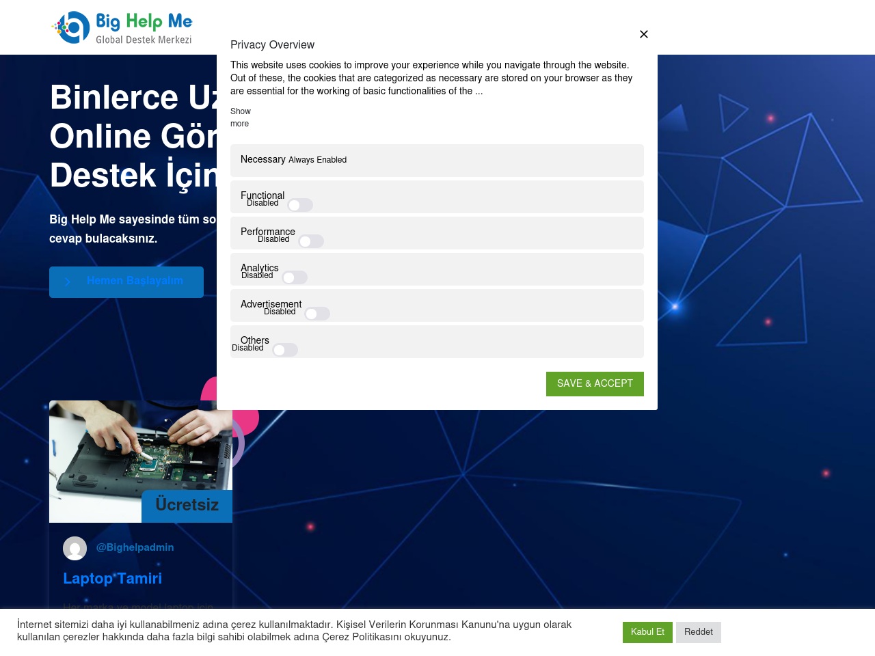Expand the Functional cookie category
Viewport: 875px width, 656px height.
[262, 195]
